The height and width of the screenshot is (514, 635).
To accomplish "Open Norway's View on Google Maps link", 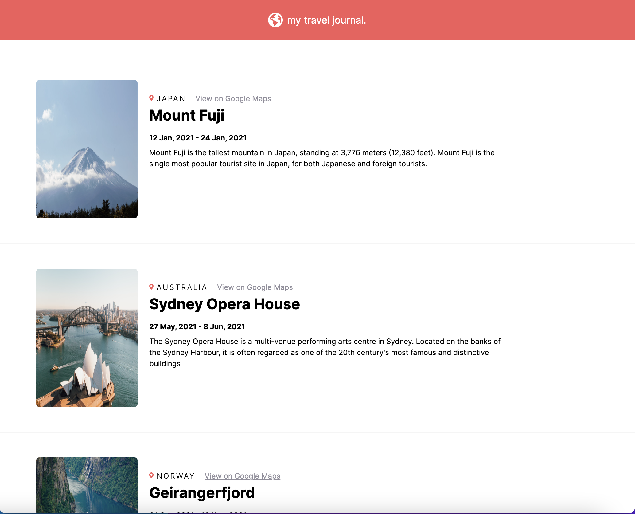I will [x=242, y=476].
